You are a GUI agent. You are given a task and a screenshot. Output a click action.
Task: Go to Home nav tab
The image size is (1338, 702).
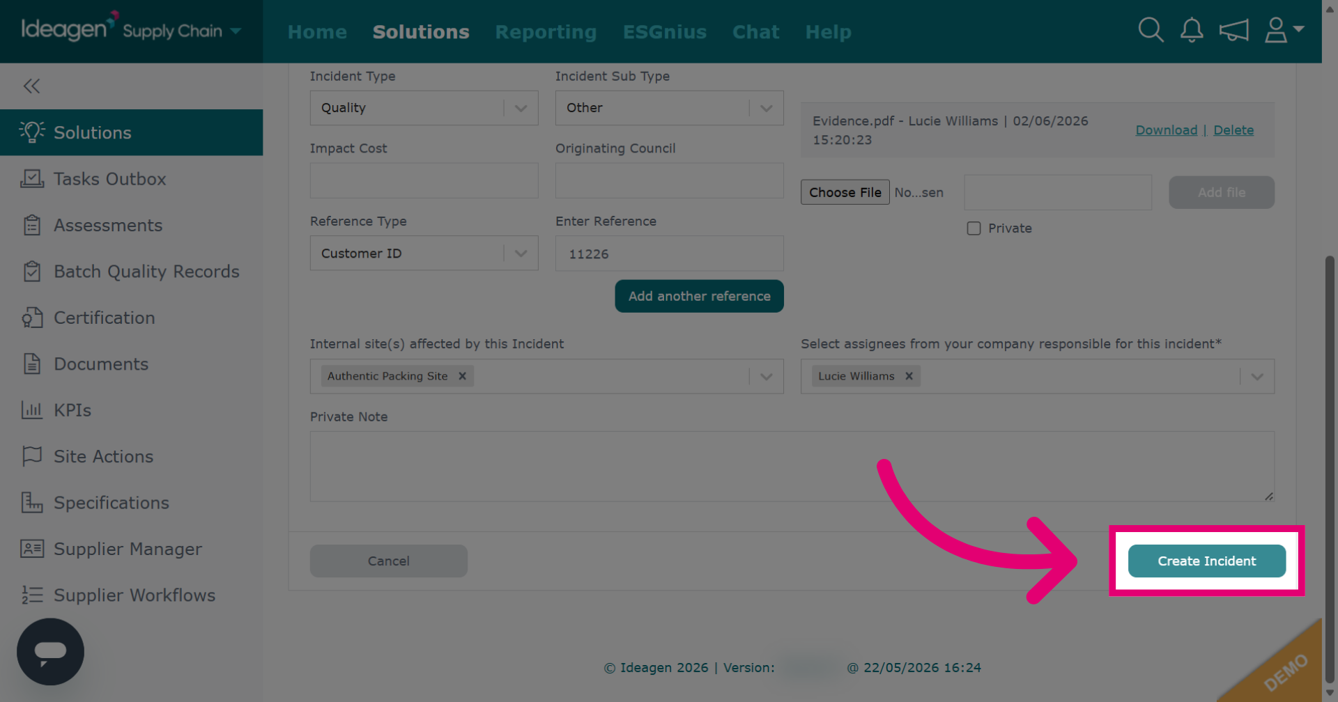click(x=317, y=32)
